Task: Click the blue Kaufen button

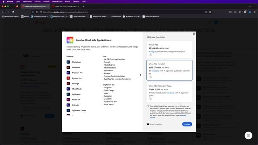Action: [187, 124]
